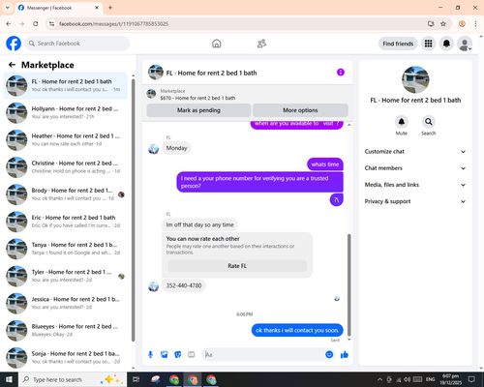Image resolution: width=484 pixels, height=387 pixels.
Task: Open the Facebook menu grid icon
Action: point(428,44)
